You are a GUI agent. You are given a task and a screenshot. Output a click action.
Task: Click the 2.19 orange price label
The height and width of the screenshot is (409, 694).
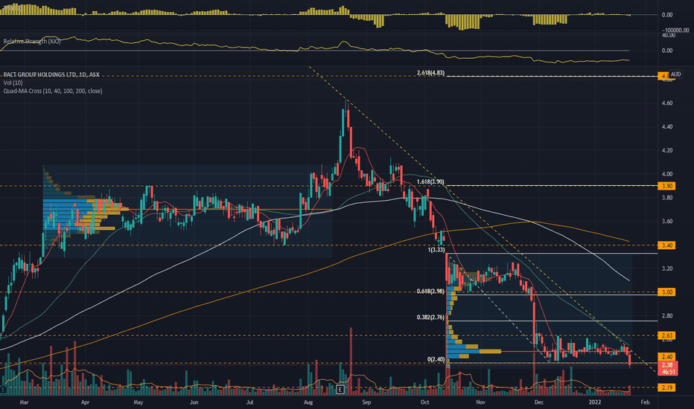click(x=666, y=387)
